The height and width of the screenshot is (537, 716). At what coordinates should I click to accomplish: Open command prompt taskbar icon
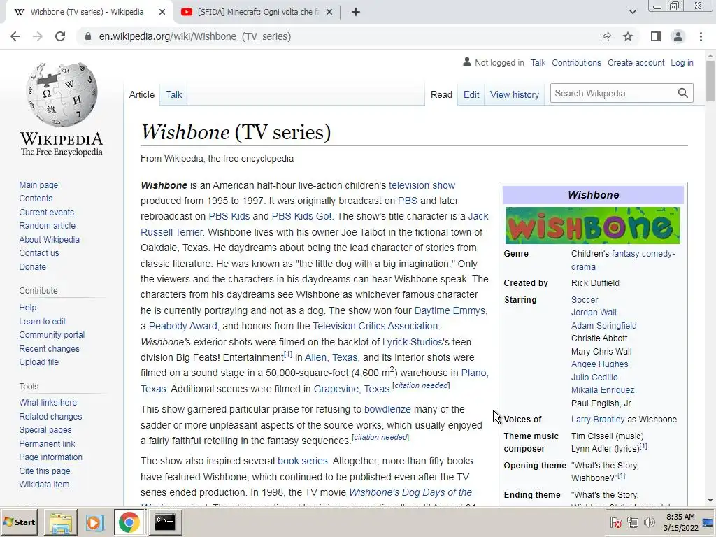(164, 522)
